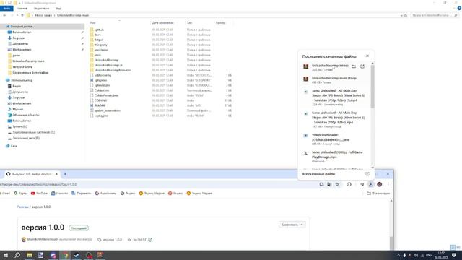Sort files by Date modified column
The image size is (462, 260).
tap(162, 22)
